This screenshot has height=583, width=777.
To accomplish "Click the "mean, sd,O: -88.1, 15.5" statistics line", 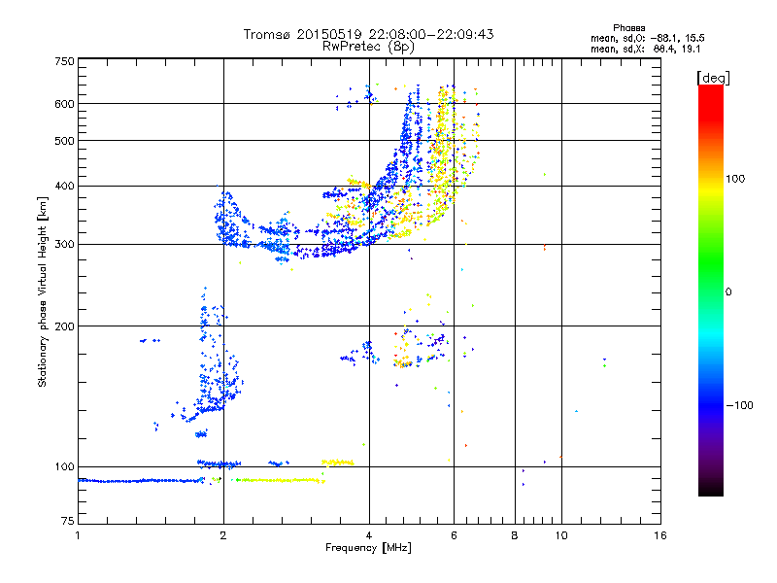I will (x=647, y=38).
